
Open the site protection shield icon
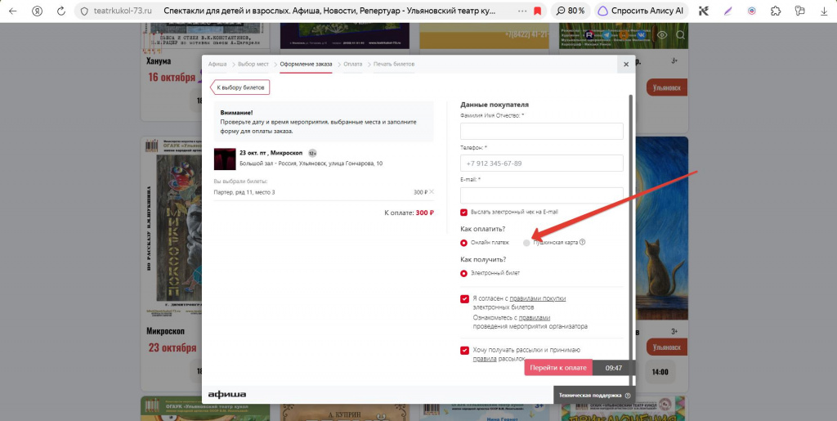pos(84,11)
